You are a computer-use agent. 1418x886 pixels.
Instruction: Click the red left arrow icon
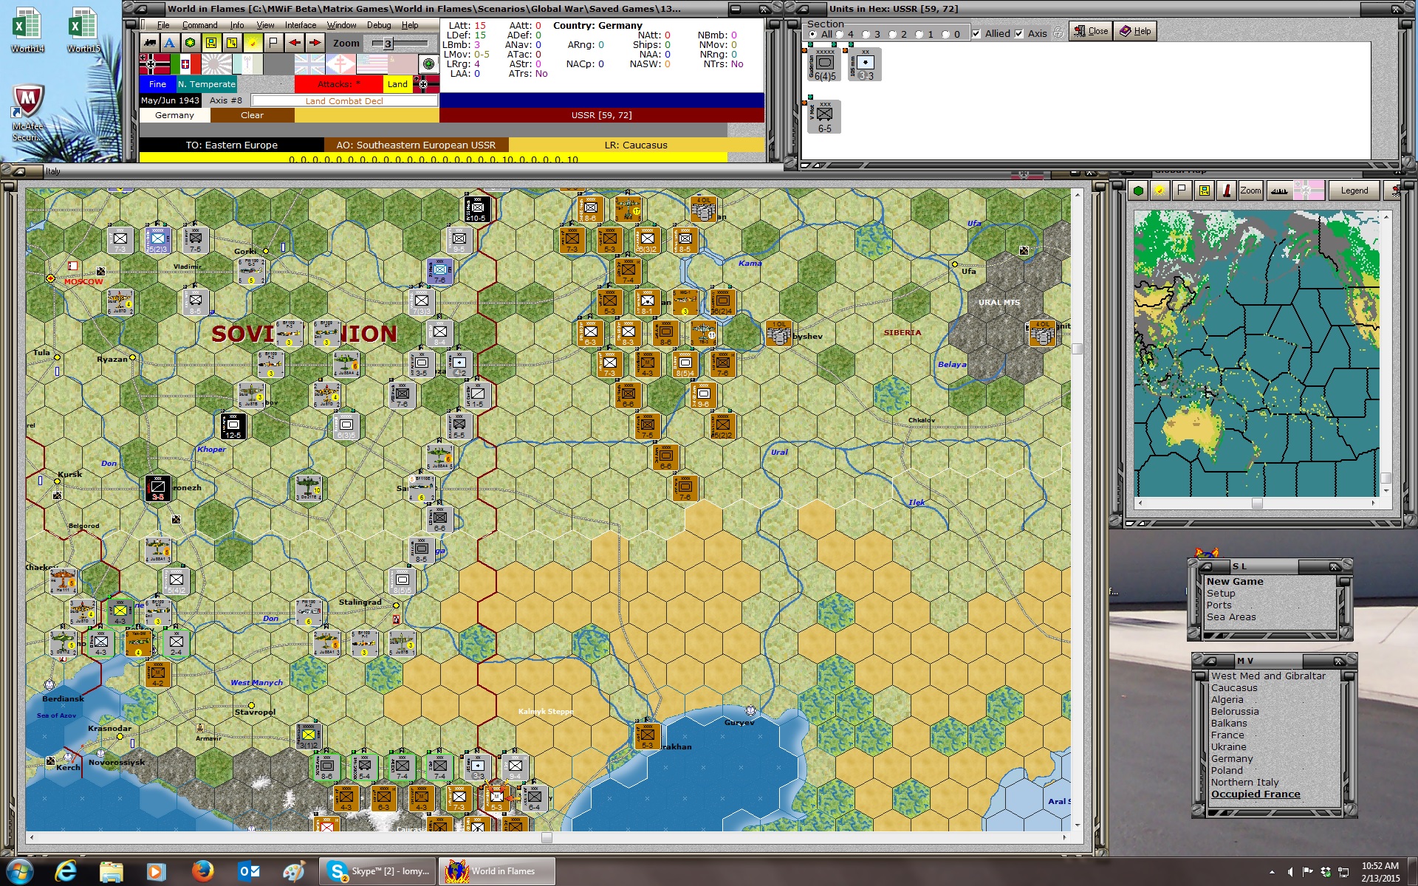click(295, 43)
